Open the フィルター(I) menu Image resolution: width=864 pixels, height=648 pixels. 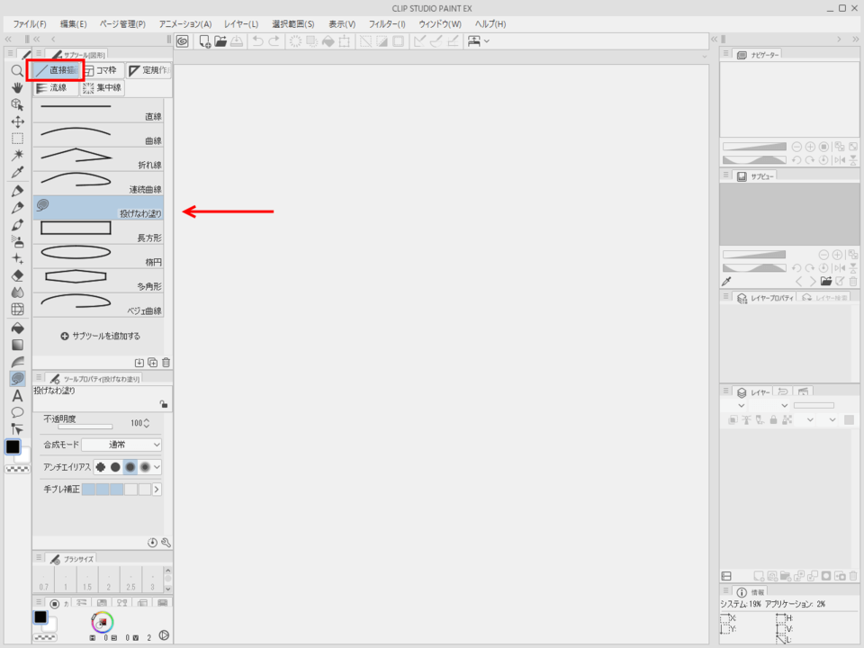(387, 24)
